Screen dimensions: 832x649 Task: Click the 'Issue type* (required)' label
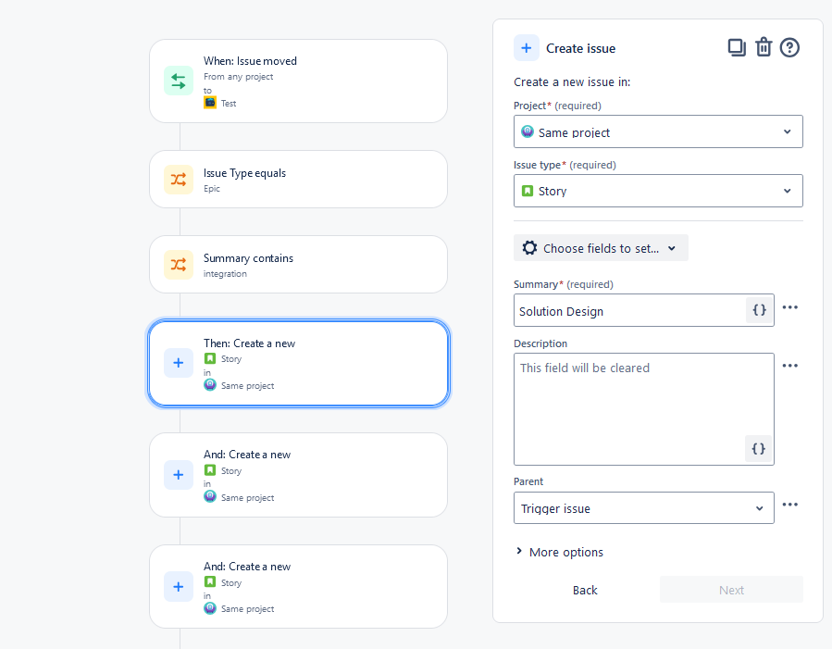pyautogui.click(x=565, y=165)
